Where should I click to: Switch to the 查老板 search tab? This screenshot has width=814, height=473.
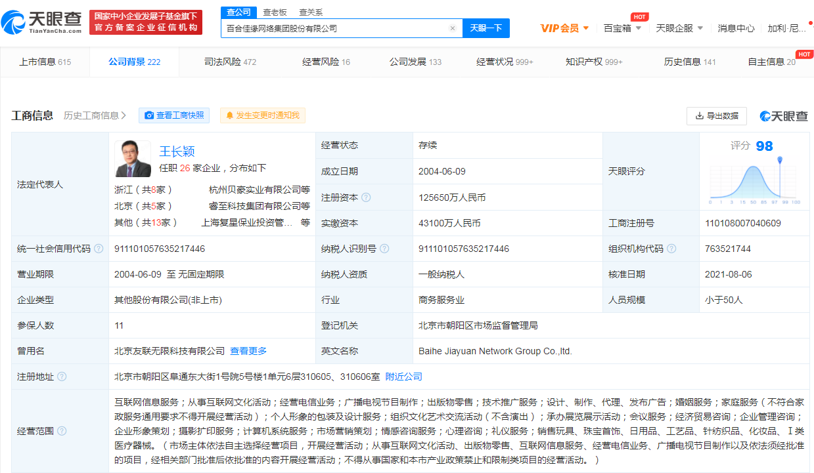pyautogui.click(x=275, y=12)
